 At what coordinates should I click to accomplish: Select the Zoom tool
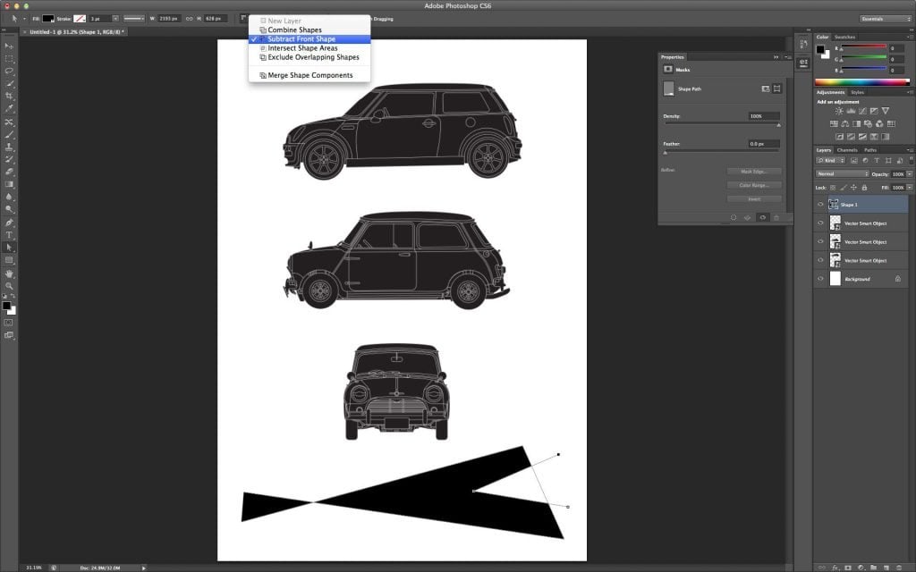9,285
